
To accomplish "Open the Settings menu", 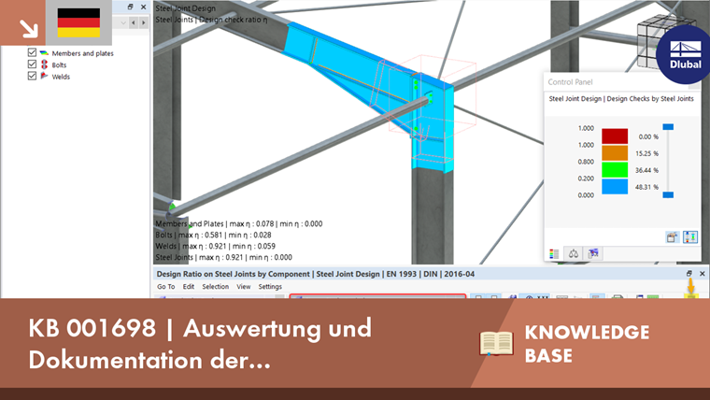I will coord(270,287).
